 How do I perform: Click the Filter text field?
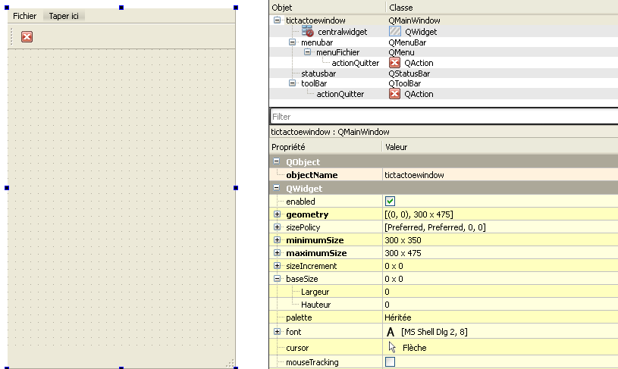coord(444,117)
